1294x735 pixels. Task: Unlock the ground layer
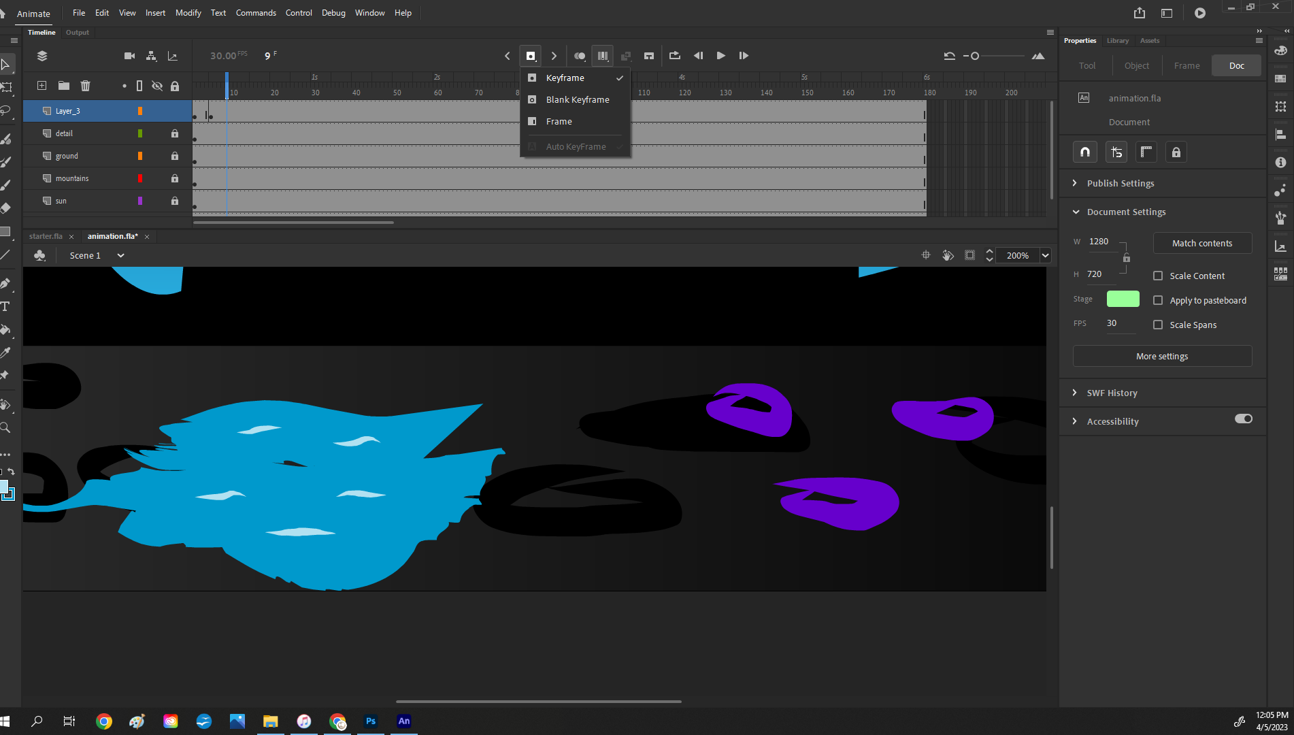pyautogui.click(x=175, y=155)
